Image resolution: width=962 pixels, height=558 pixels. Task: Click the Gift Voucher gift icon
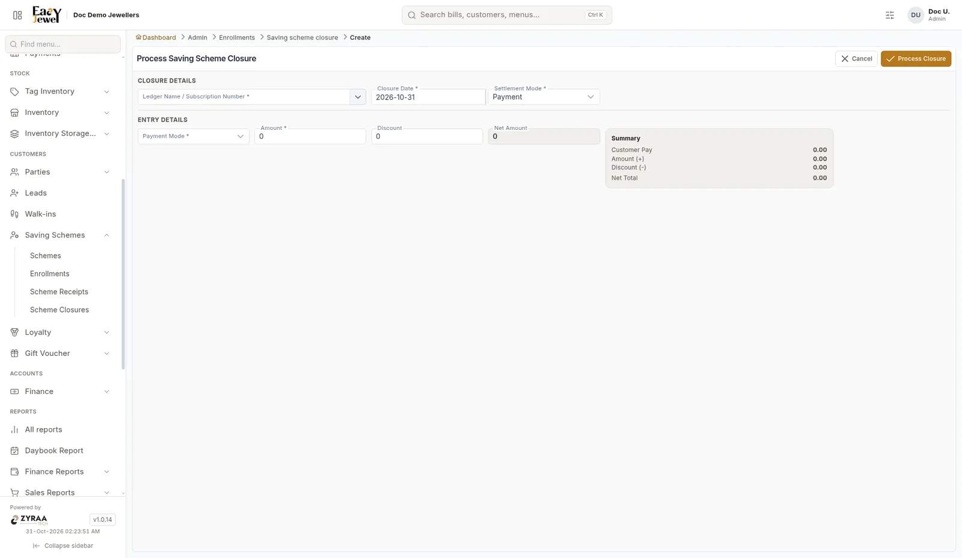(x=14, y=354)
